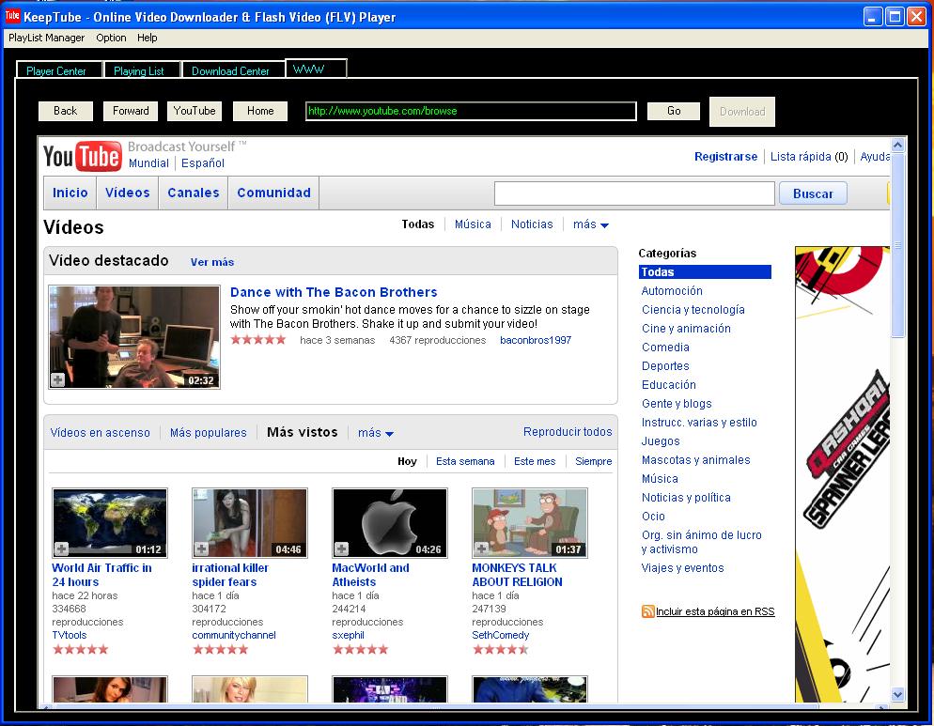Click the Download button

click(742, 112)
